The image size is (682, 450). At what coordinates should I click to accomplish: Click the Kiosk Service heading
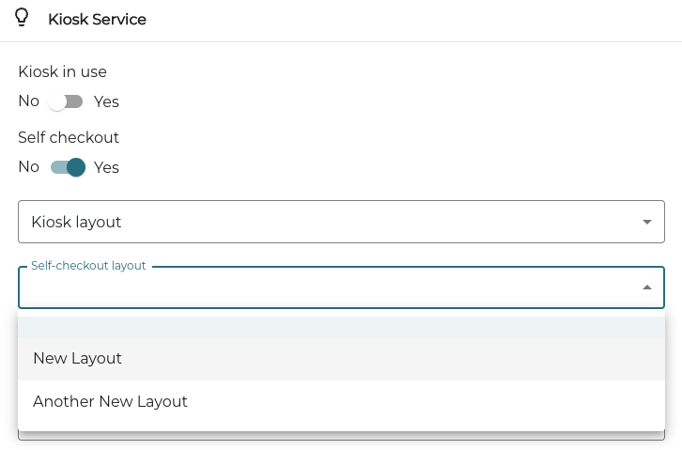coord(97,19)
